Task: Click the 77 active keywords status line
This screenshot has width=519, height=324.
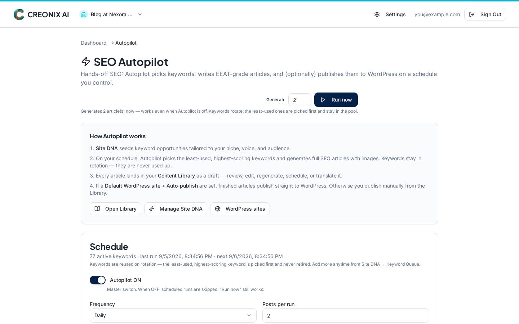Action: point(186,256)
